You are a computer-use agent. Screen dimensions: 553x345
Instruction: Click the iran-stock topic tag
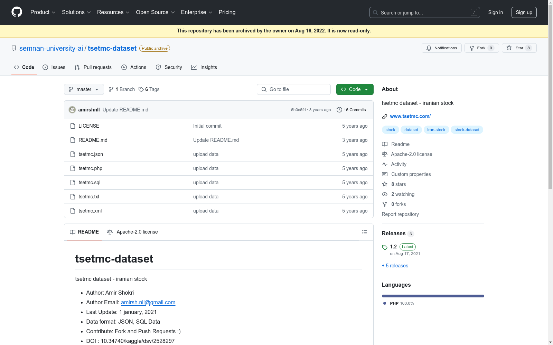tap(436, 130)
